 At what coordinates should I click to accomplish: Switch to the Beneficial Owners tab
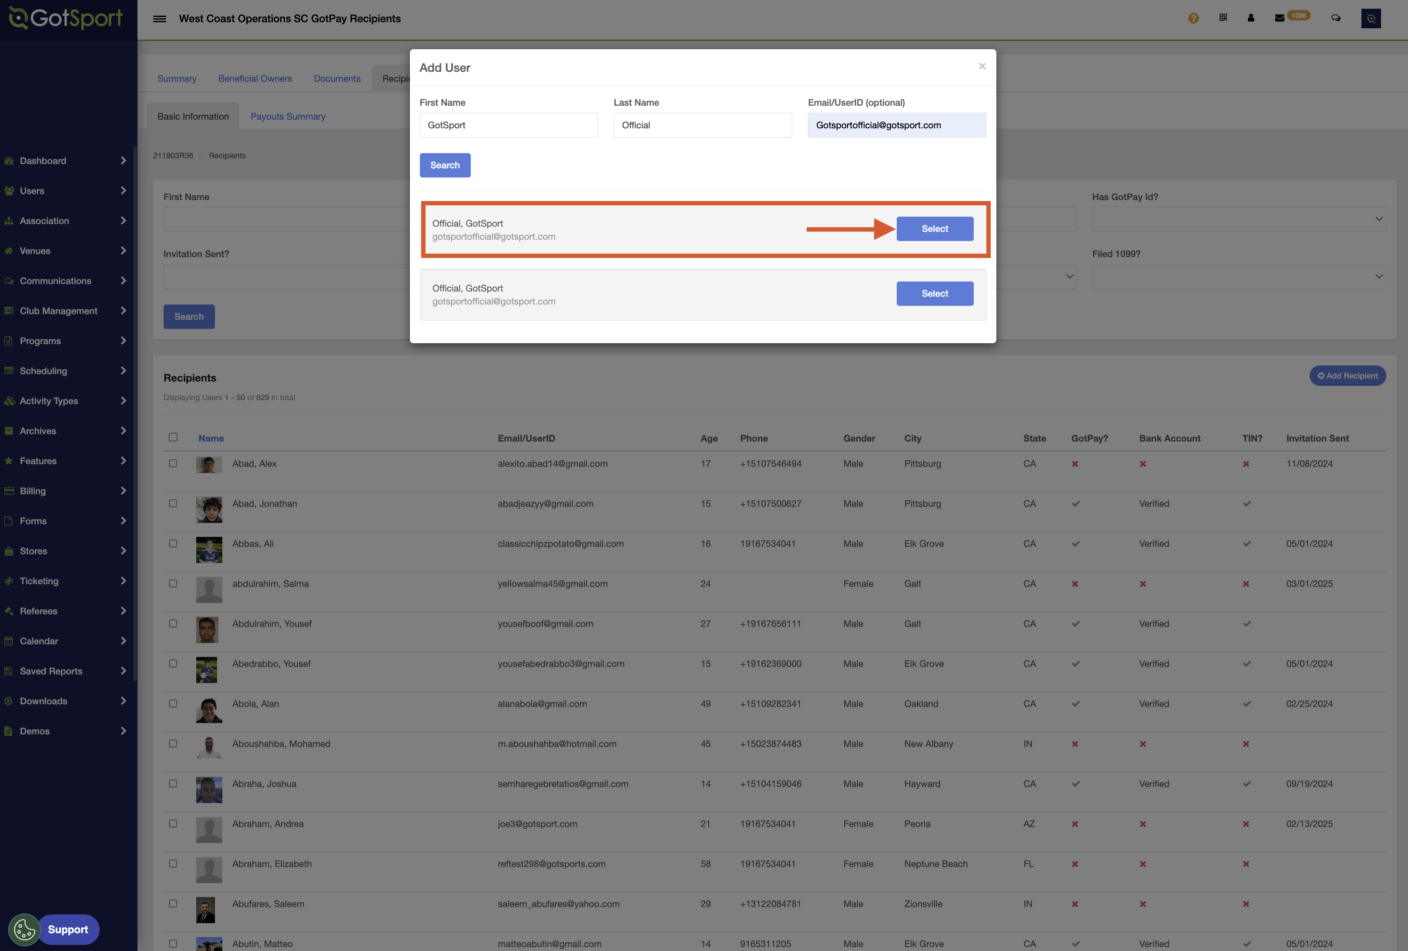[x=255, y=79]
